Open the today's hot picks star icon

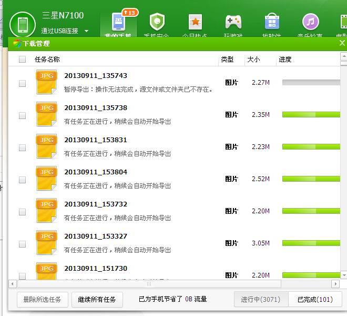click(195, 22)
